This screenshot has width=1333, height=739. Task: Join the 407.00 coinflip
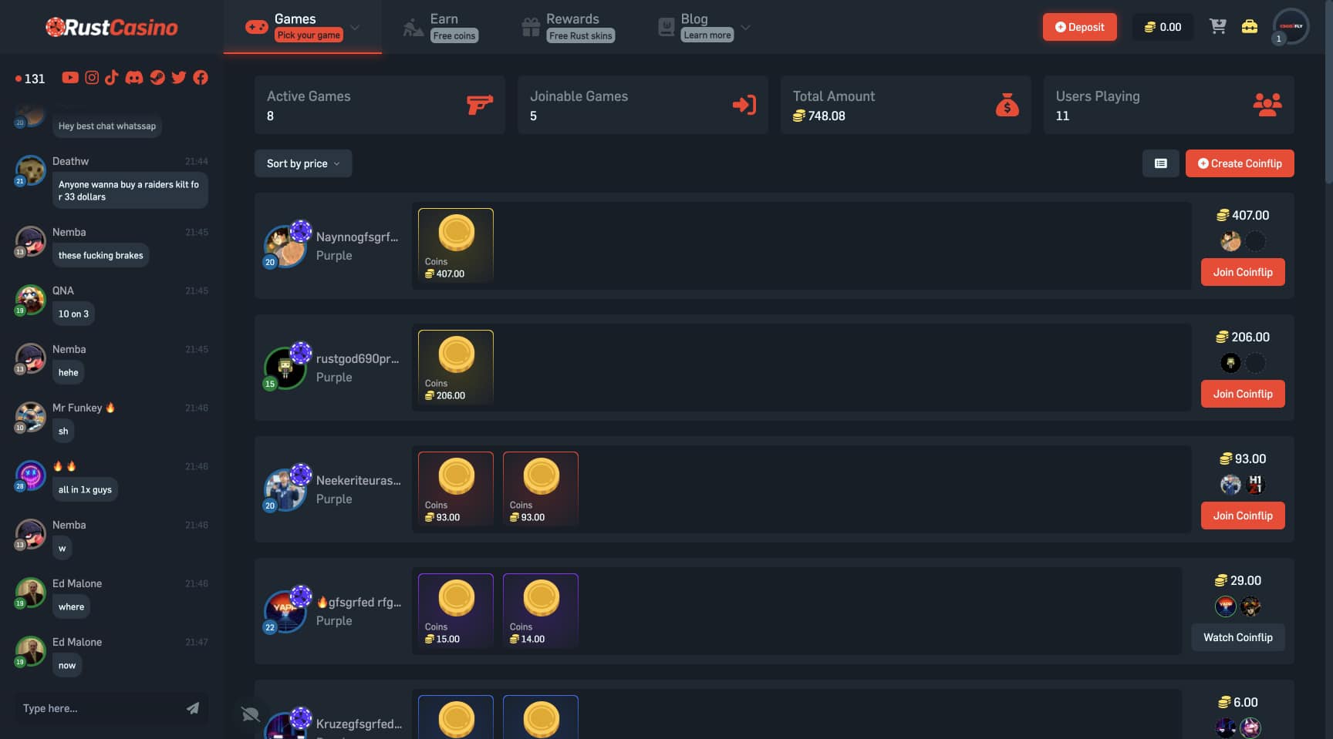(x=1243, y=272)
